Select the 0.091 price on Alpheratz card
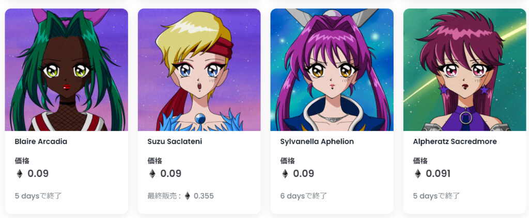This screenshot has width=529, height=218. point(438,174)
